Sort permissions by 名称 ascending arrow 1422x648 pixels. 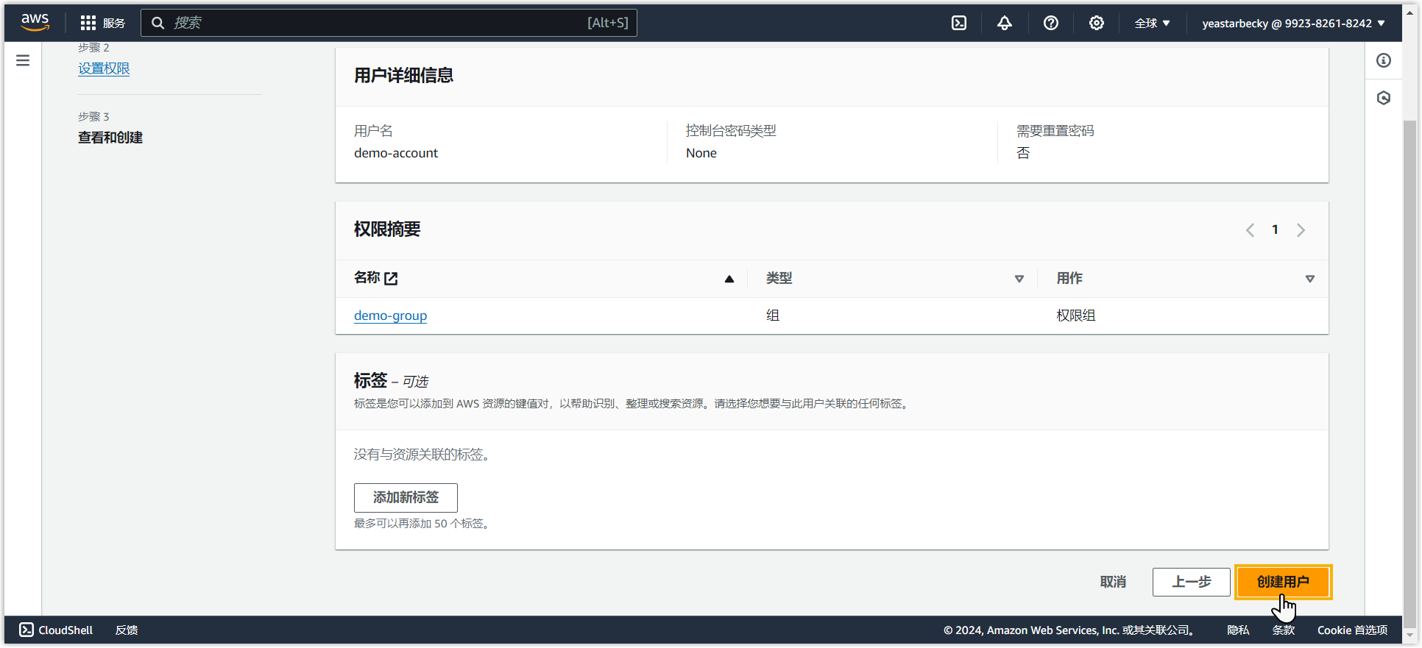coord(729,279)
